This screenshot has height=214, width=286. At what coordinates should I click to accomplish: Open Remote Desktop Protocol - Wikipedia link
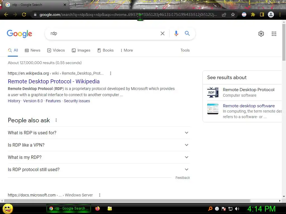54,81
